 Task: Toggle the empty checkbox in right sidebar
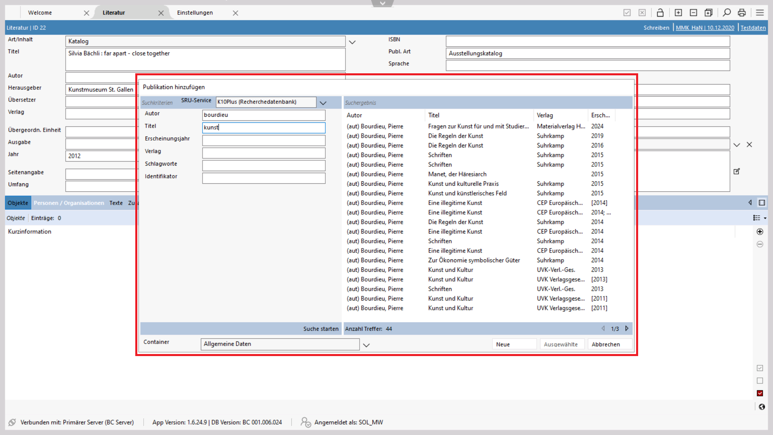760,381
